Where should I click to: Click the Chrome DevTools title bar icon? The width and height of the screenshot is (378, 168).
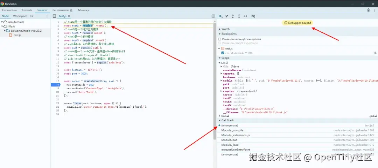click(x=2, y=4)
